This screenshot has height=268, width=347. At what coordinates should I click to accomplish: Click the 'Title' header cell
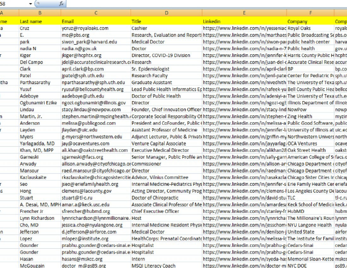tap(166, 21)
